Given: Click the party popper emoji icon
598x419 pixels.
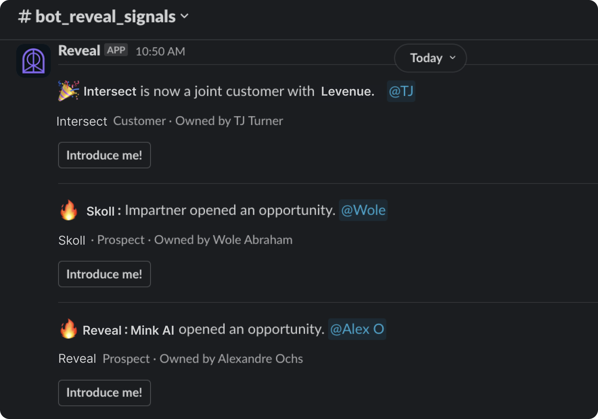Looking at the screenshot, I should (x=69, y=91).
